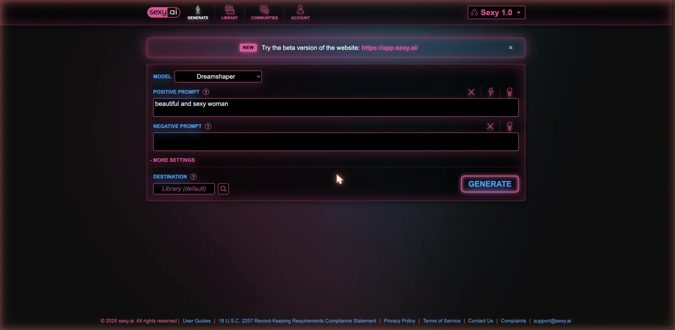This screenshot has width=675, height=330.
Task: Open the Complaints link
Action: click(513, 321)
